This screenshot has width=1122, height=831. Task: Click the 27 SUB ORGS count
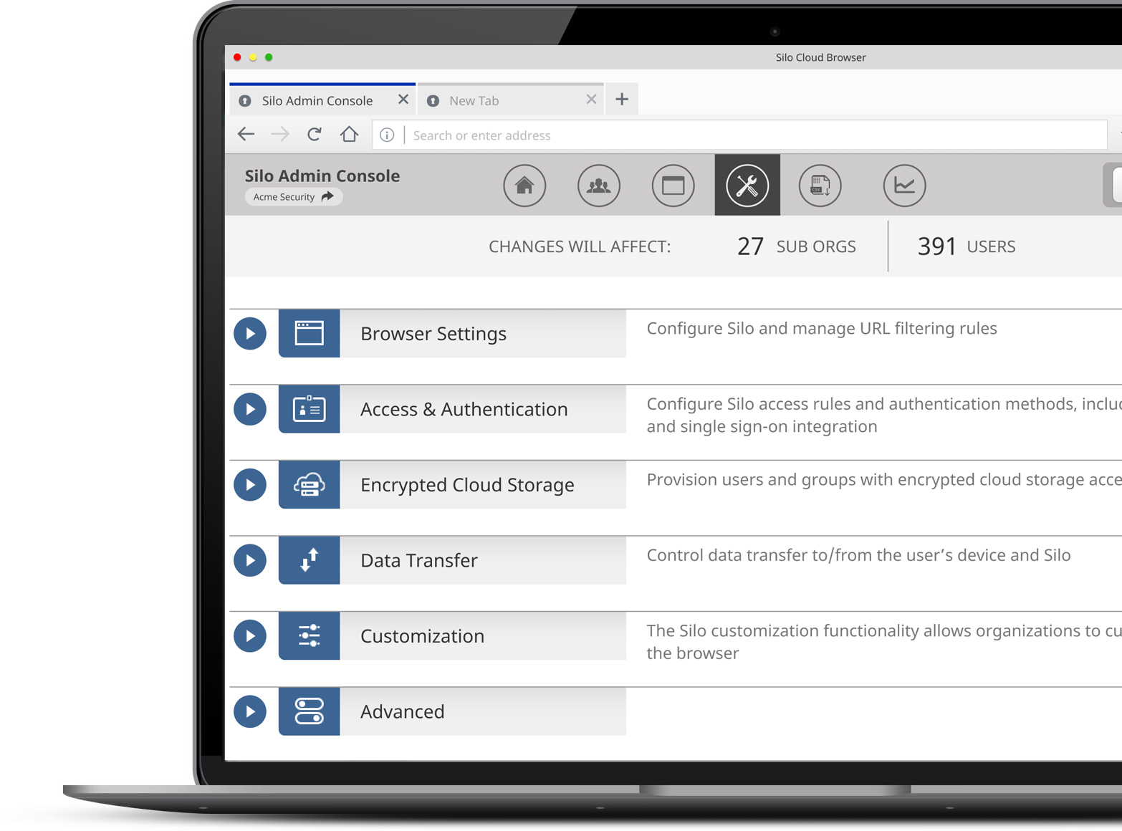797,246
